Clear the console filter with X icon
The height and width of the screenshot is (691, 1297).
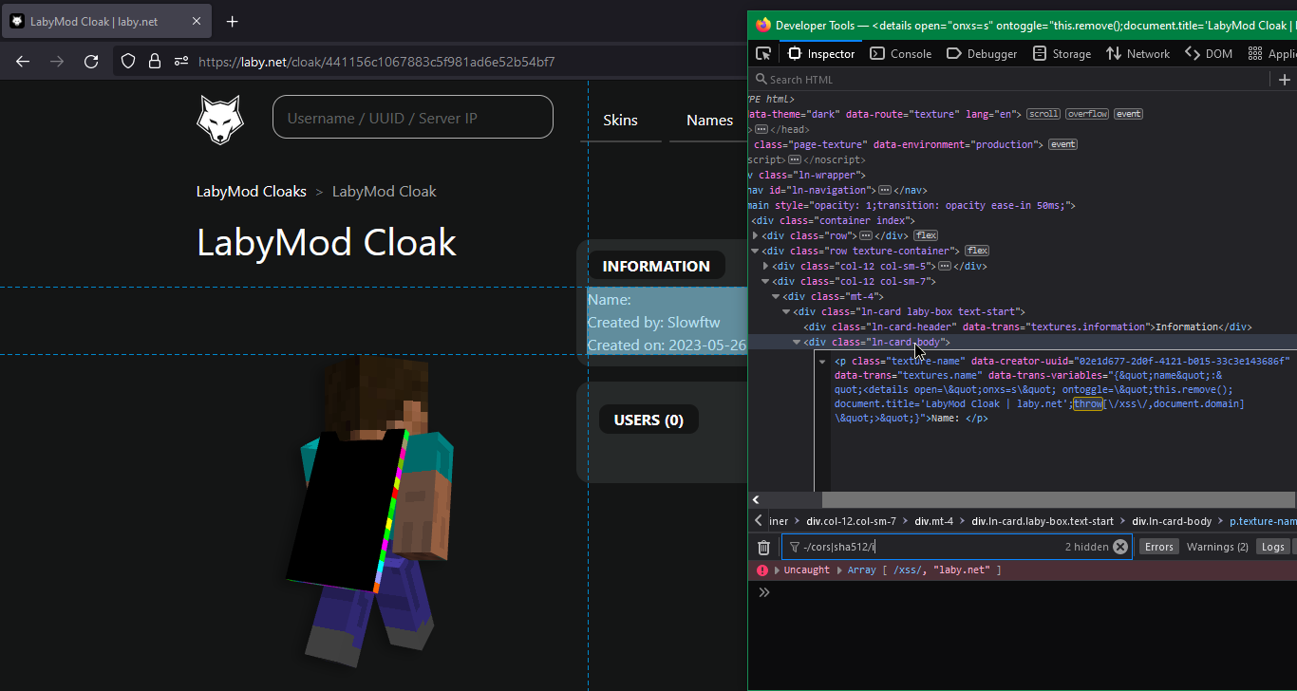(1120, 547)
